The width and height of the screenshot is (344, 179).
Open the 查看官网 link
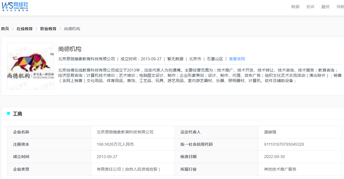[x=237, y=59]
